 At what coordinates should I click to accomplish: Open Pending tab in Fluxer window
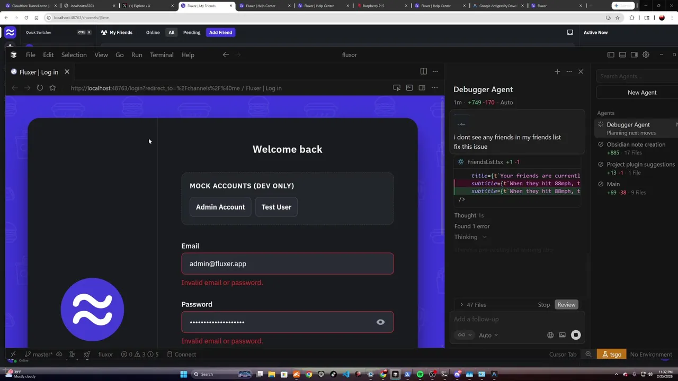[x=192, y=32]
